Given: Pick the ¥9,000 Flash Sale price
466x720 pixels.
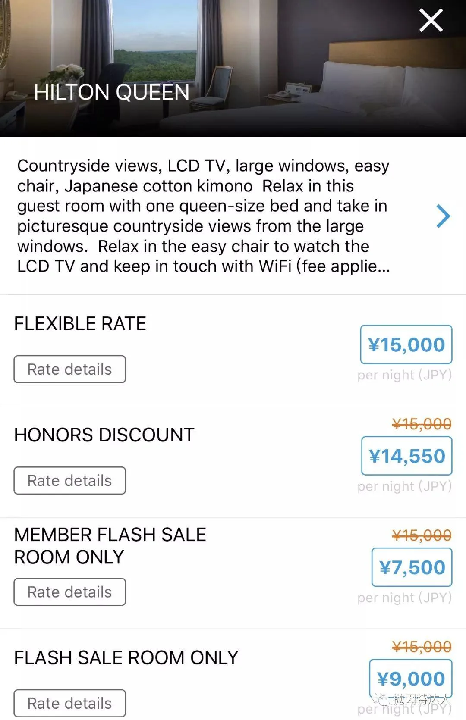Looking at the screenshot, I should coord(411,679).
